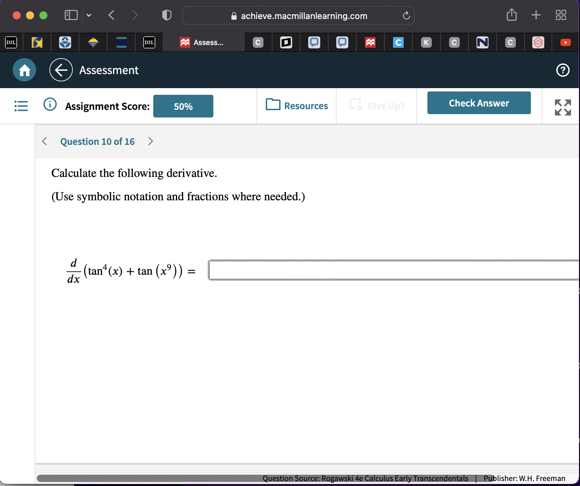Reload the page in the address bar
The image size is (580, 486).
[406, 15]
